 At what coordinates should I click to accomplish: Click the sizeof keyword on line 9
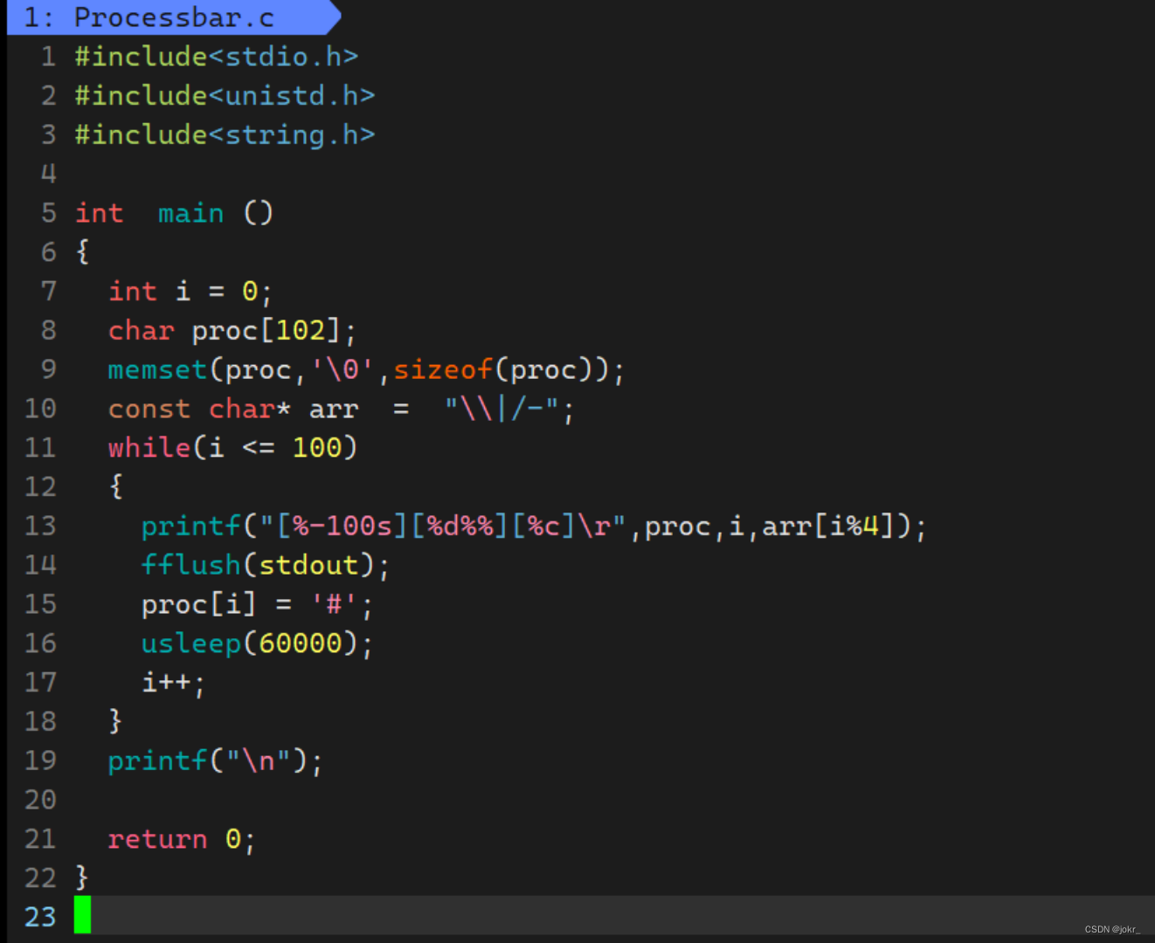tap(443, 370)
